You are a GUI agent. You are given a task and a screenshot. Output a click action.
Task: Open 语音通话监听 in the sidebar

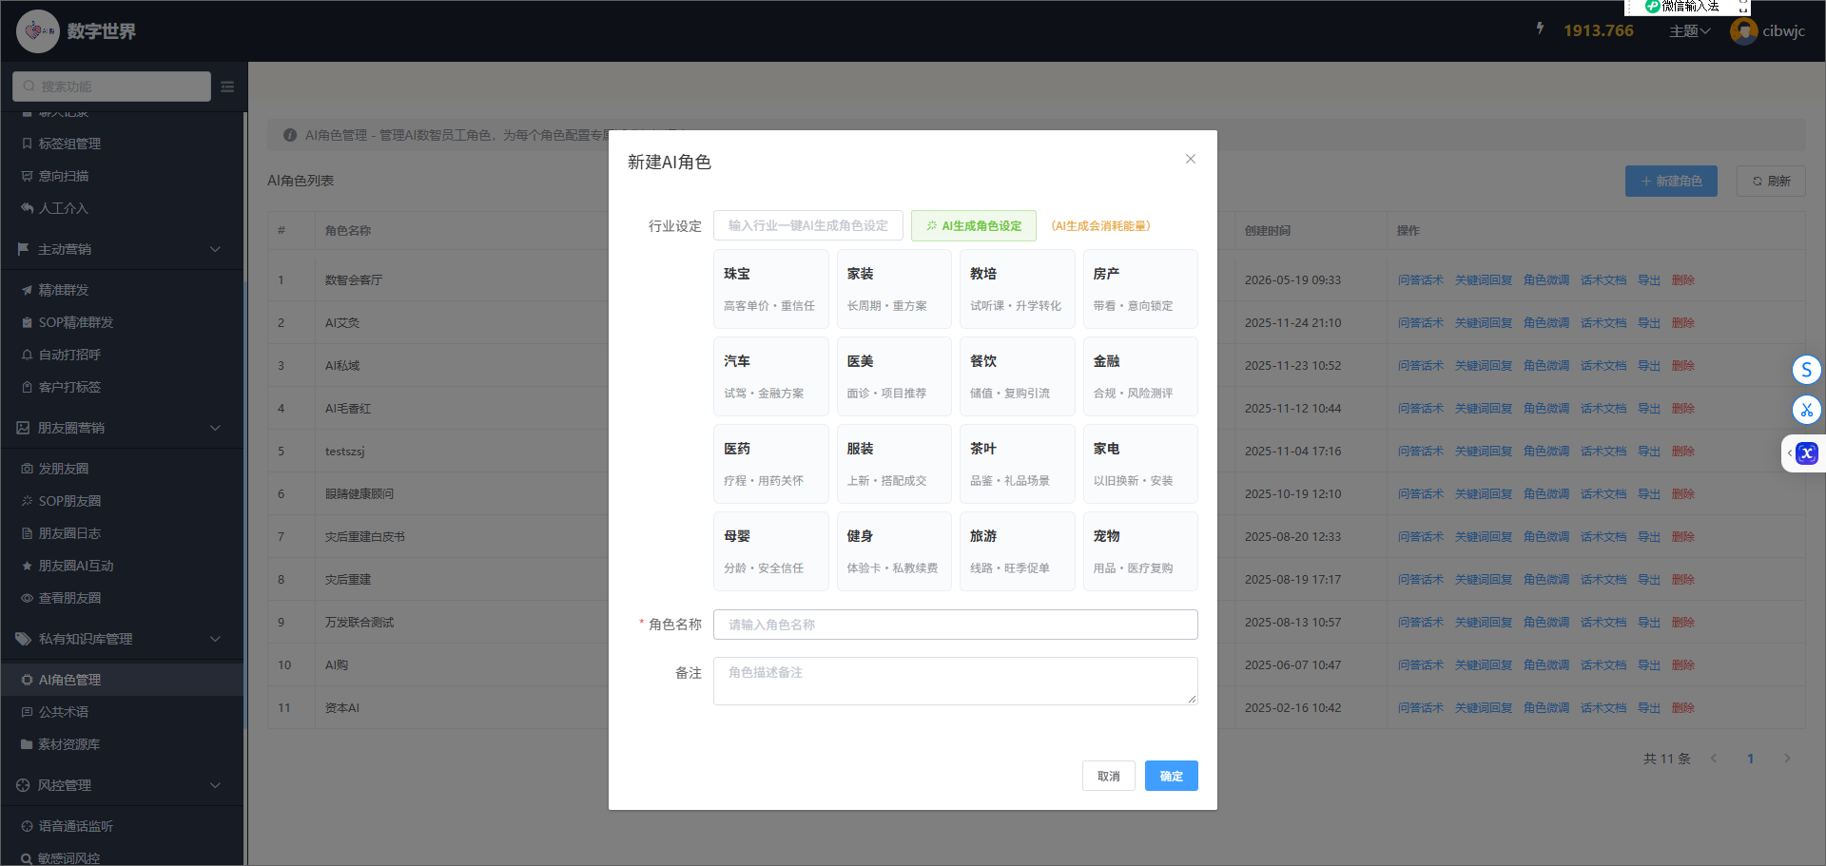point(122,826)
